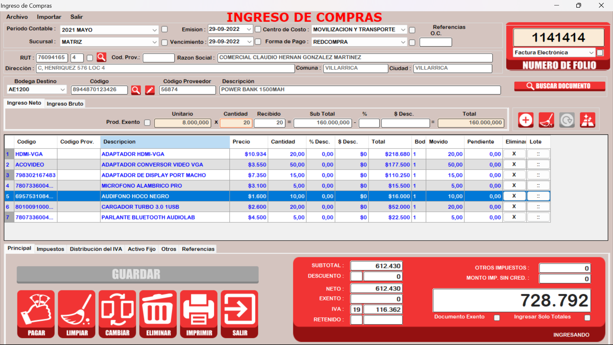Viewport: 613px width, 345px height.
Task: Click the O.C. reference input field
Action: [435, 42]
